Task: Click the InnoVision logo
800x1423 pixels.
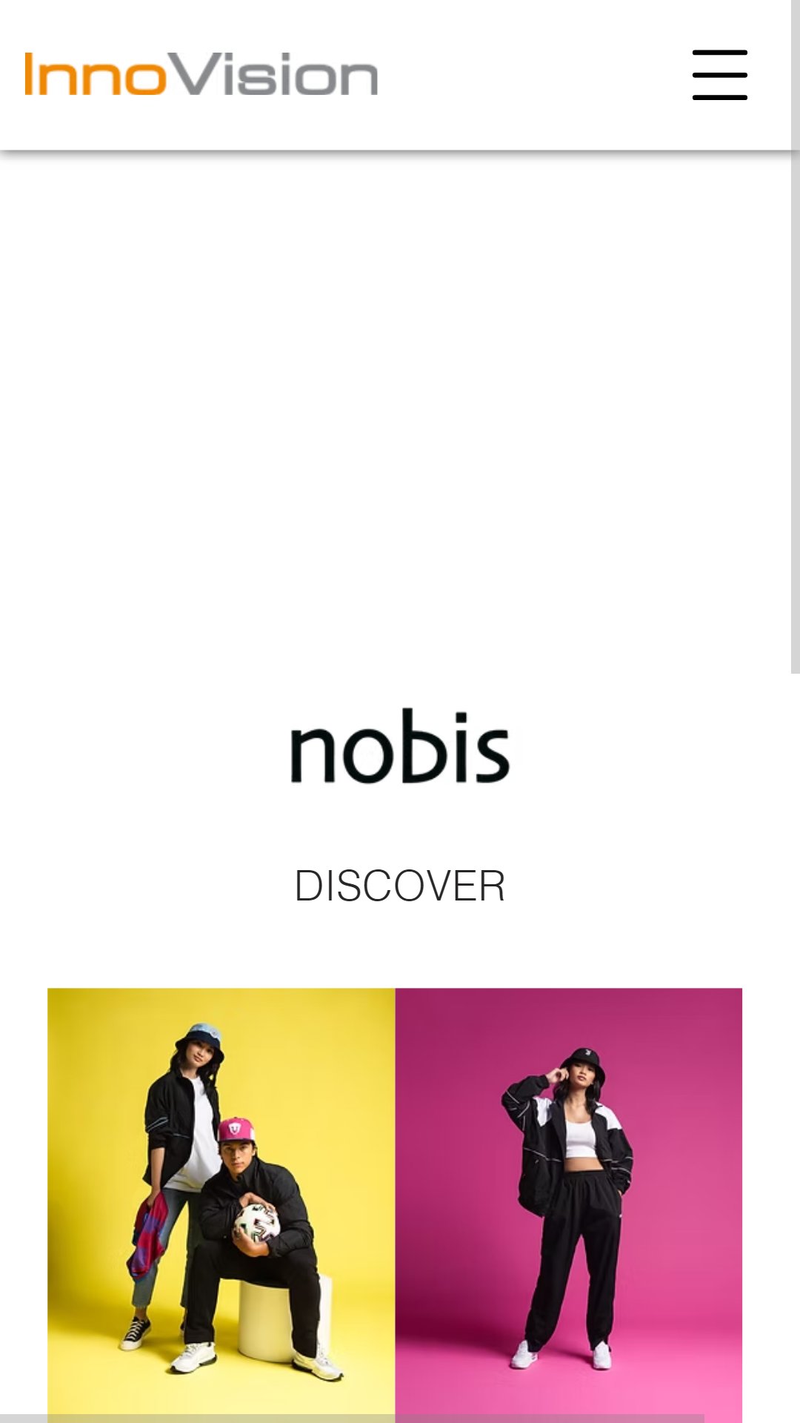Action: pyautogui.click(x=201, y=74)
